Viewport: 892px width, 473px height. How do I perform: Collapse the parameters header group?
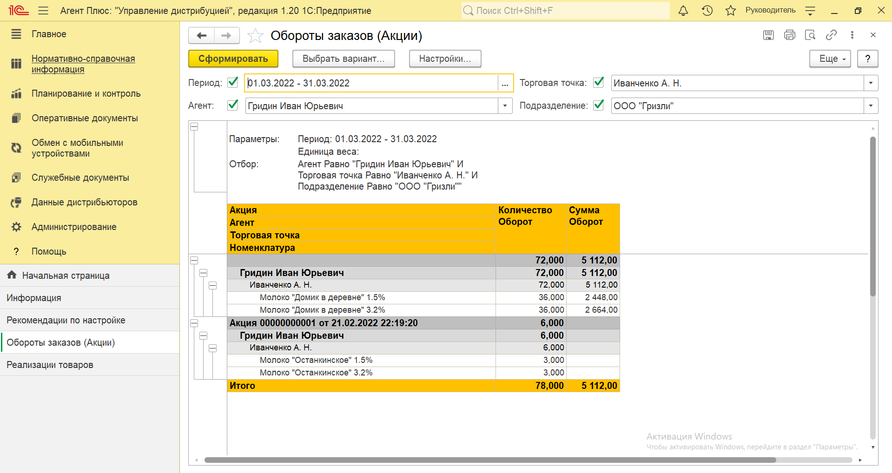tap(194, 127)
